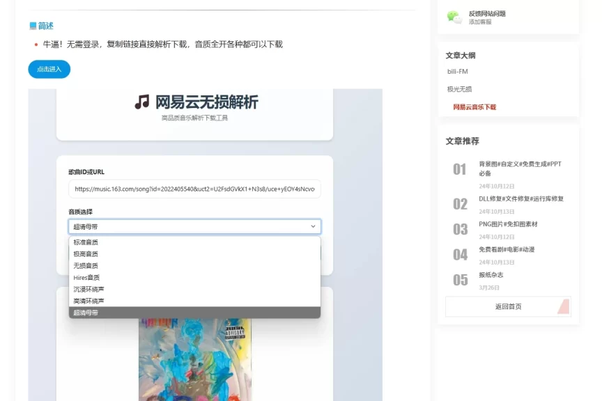Pick 标准音质 in the dropdown

tap(86, 242)
